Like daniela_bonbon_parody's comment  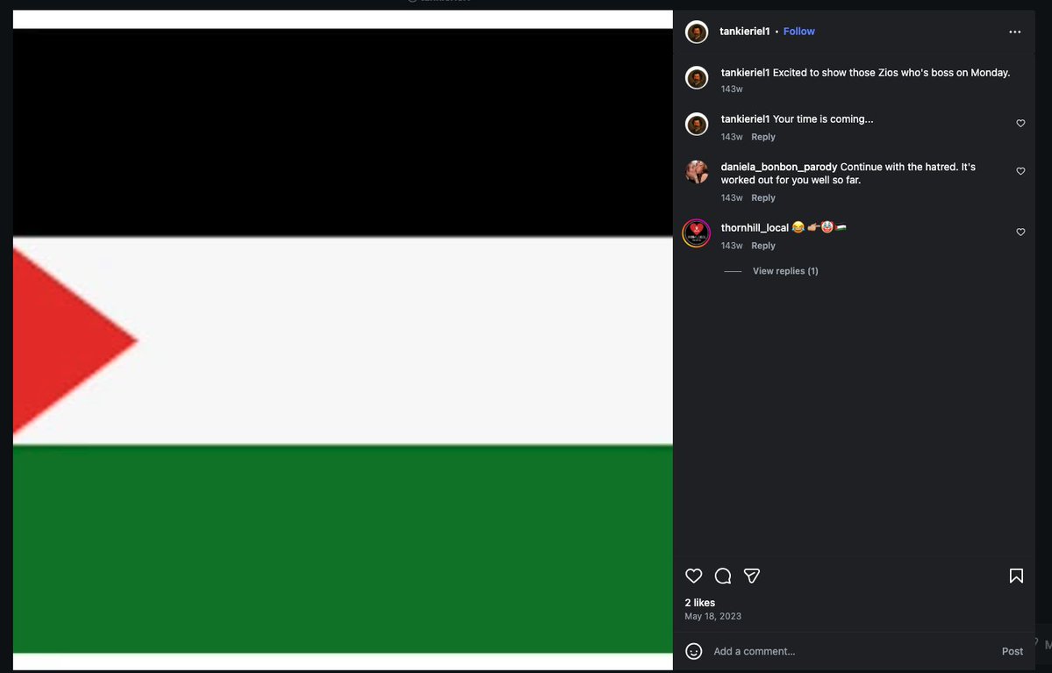(1020, 171)
